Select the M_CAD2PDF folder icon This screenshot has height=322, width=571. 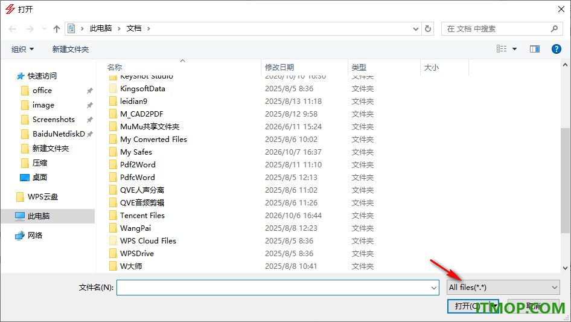coord(113,114)
